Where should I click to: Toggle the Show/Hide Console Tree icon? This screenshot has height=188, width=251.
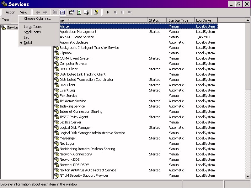pos(62,12)
